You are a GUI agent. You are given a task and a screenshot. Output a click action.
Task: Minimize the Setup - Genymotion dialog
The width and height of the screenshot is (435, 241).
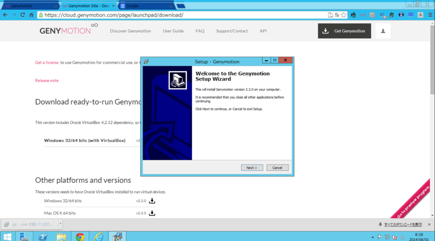(x=266, y=60)
